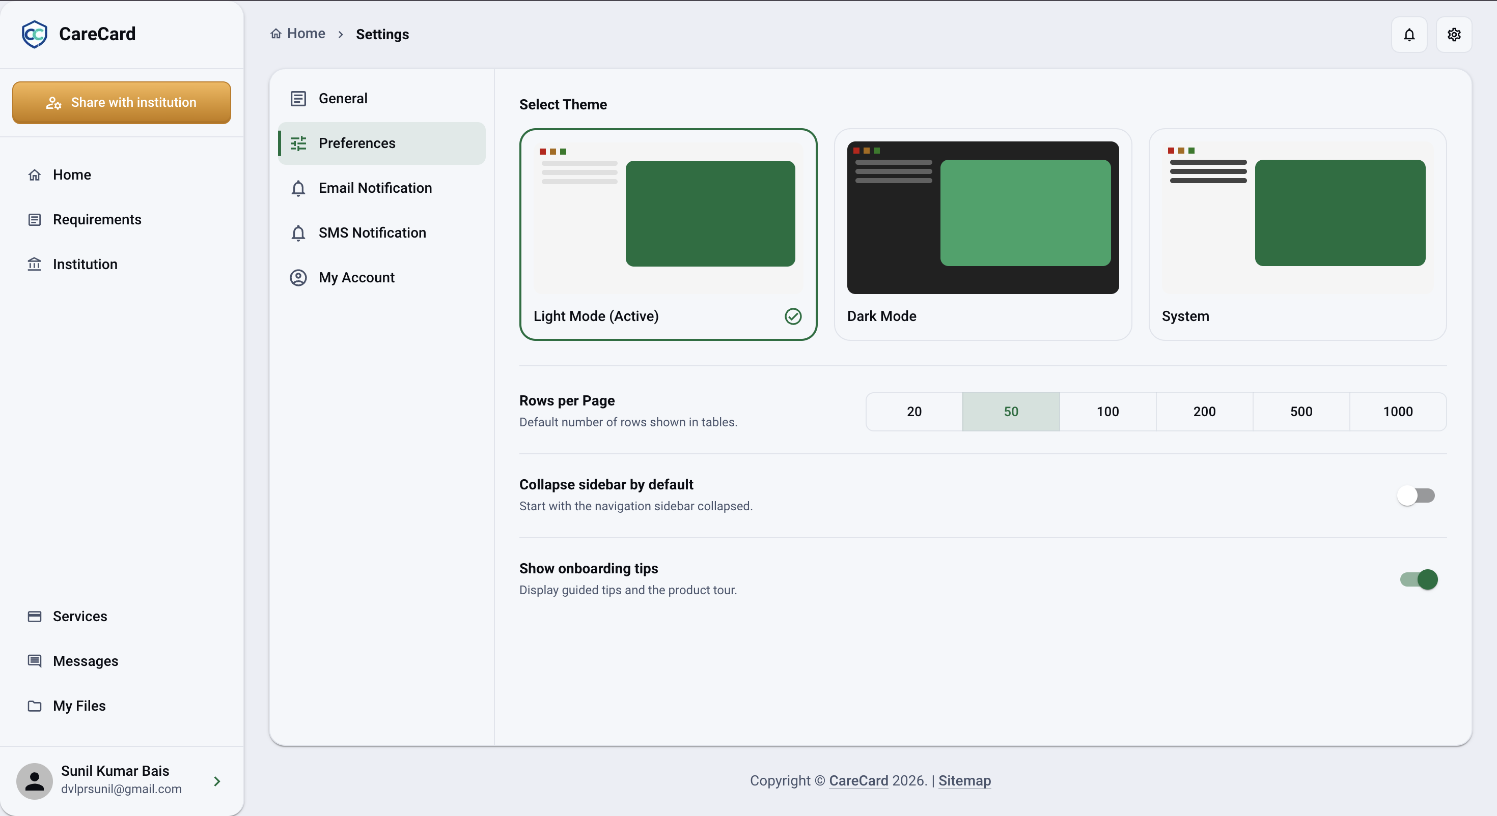Open the Sitemap footer link
Screen dimensions: 1497x816
(x=965, y=780)
